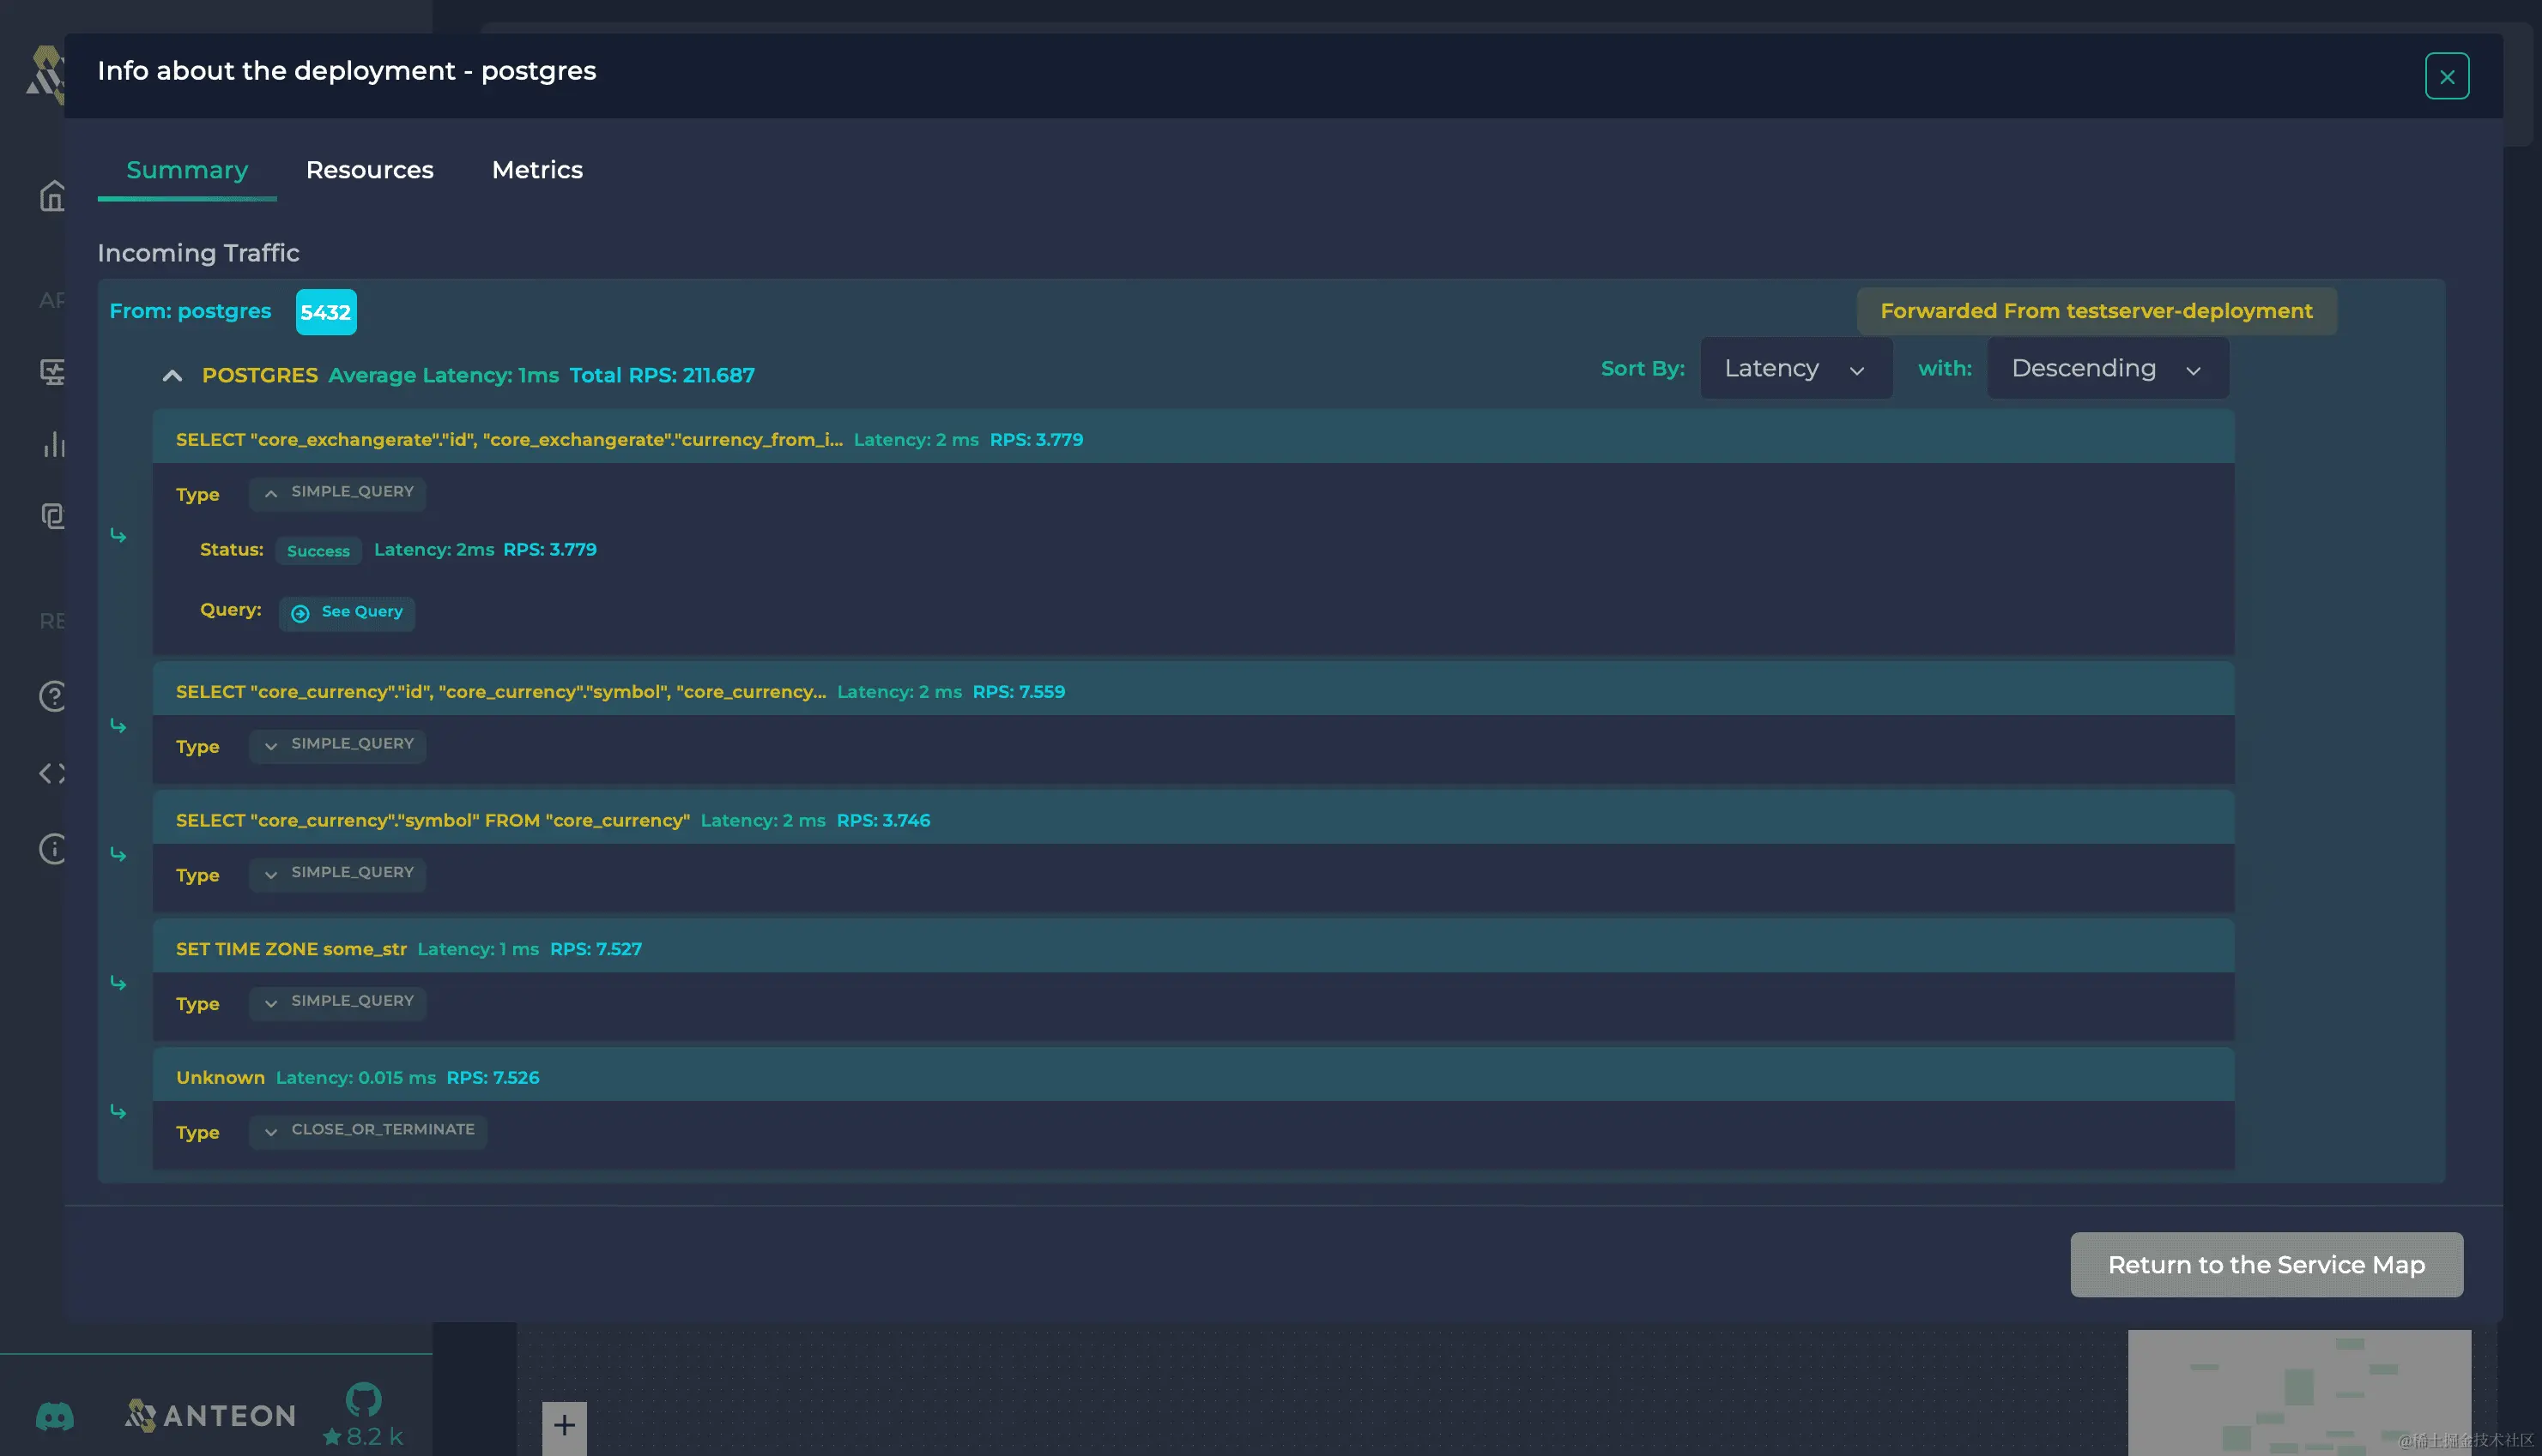Click the plus zoom-in map button
Image resolution: width=2542 pixels, height=1456 pixels.
tap(565, 1425)
